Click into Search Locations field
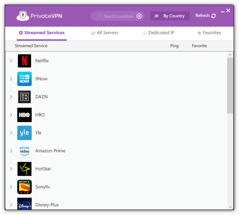The width and height of the screenshot is (239, 215). point(117,16)
